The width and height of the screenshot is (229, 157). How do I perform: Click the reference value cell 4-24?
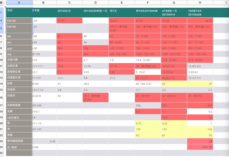(44, 141)
